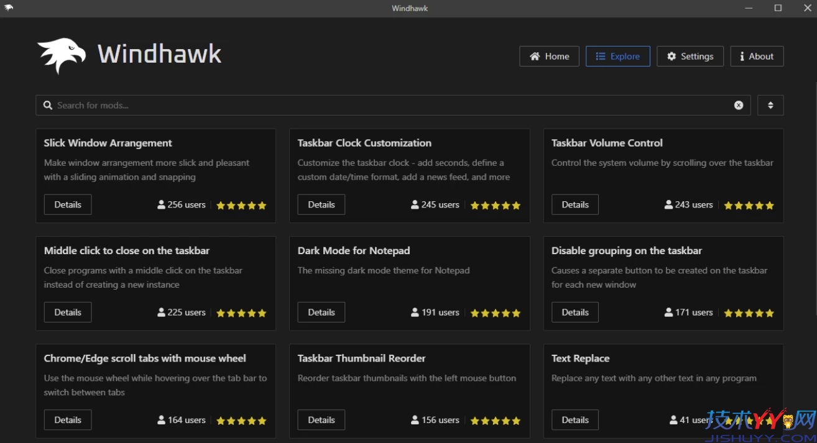Select the list icon next to Explore
817x443 pixels.
(600, 56)
